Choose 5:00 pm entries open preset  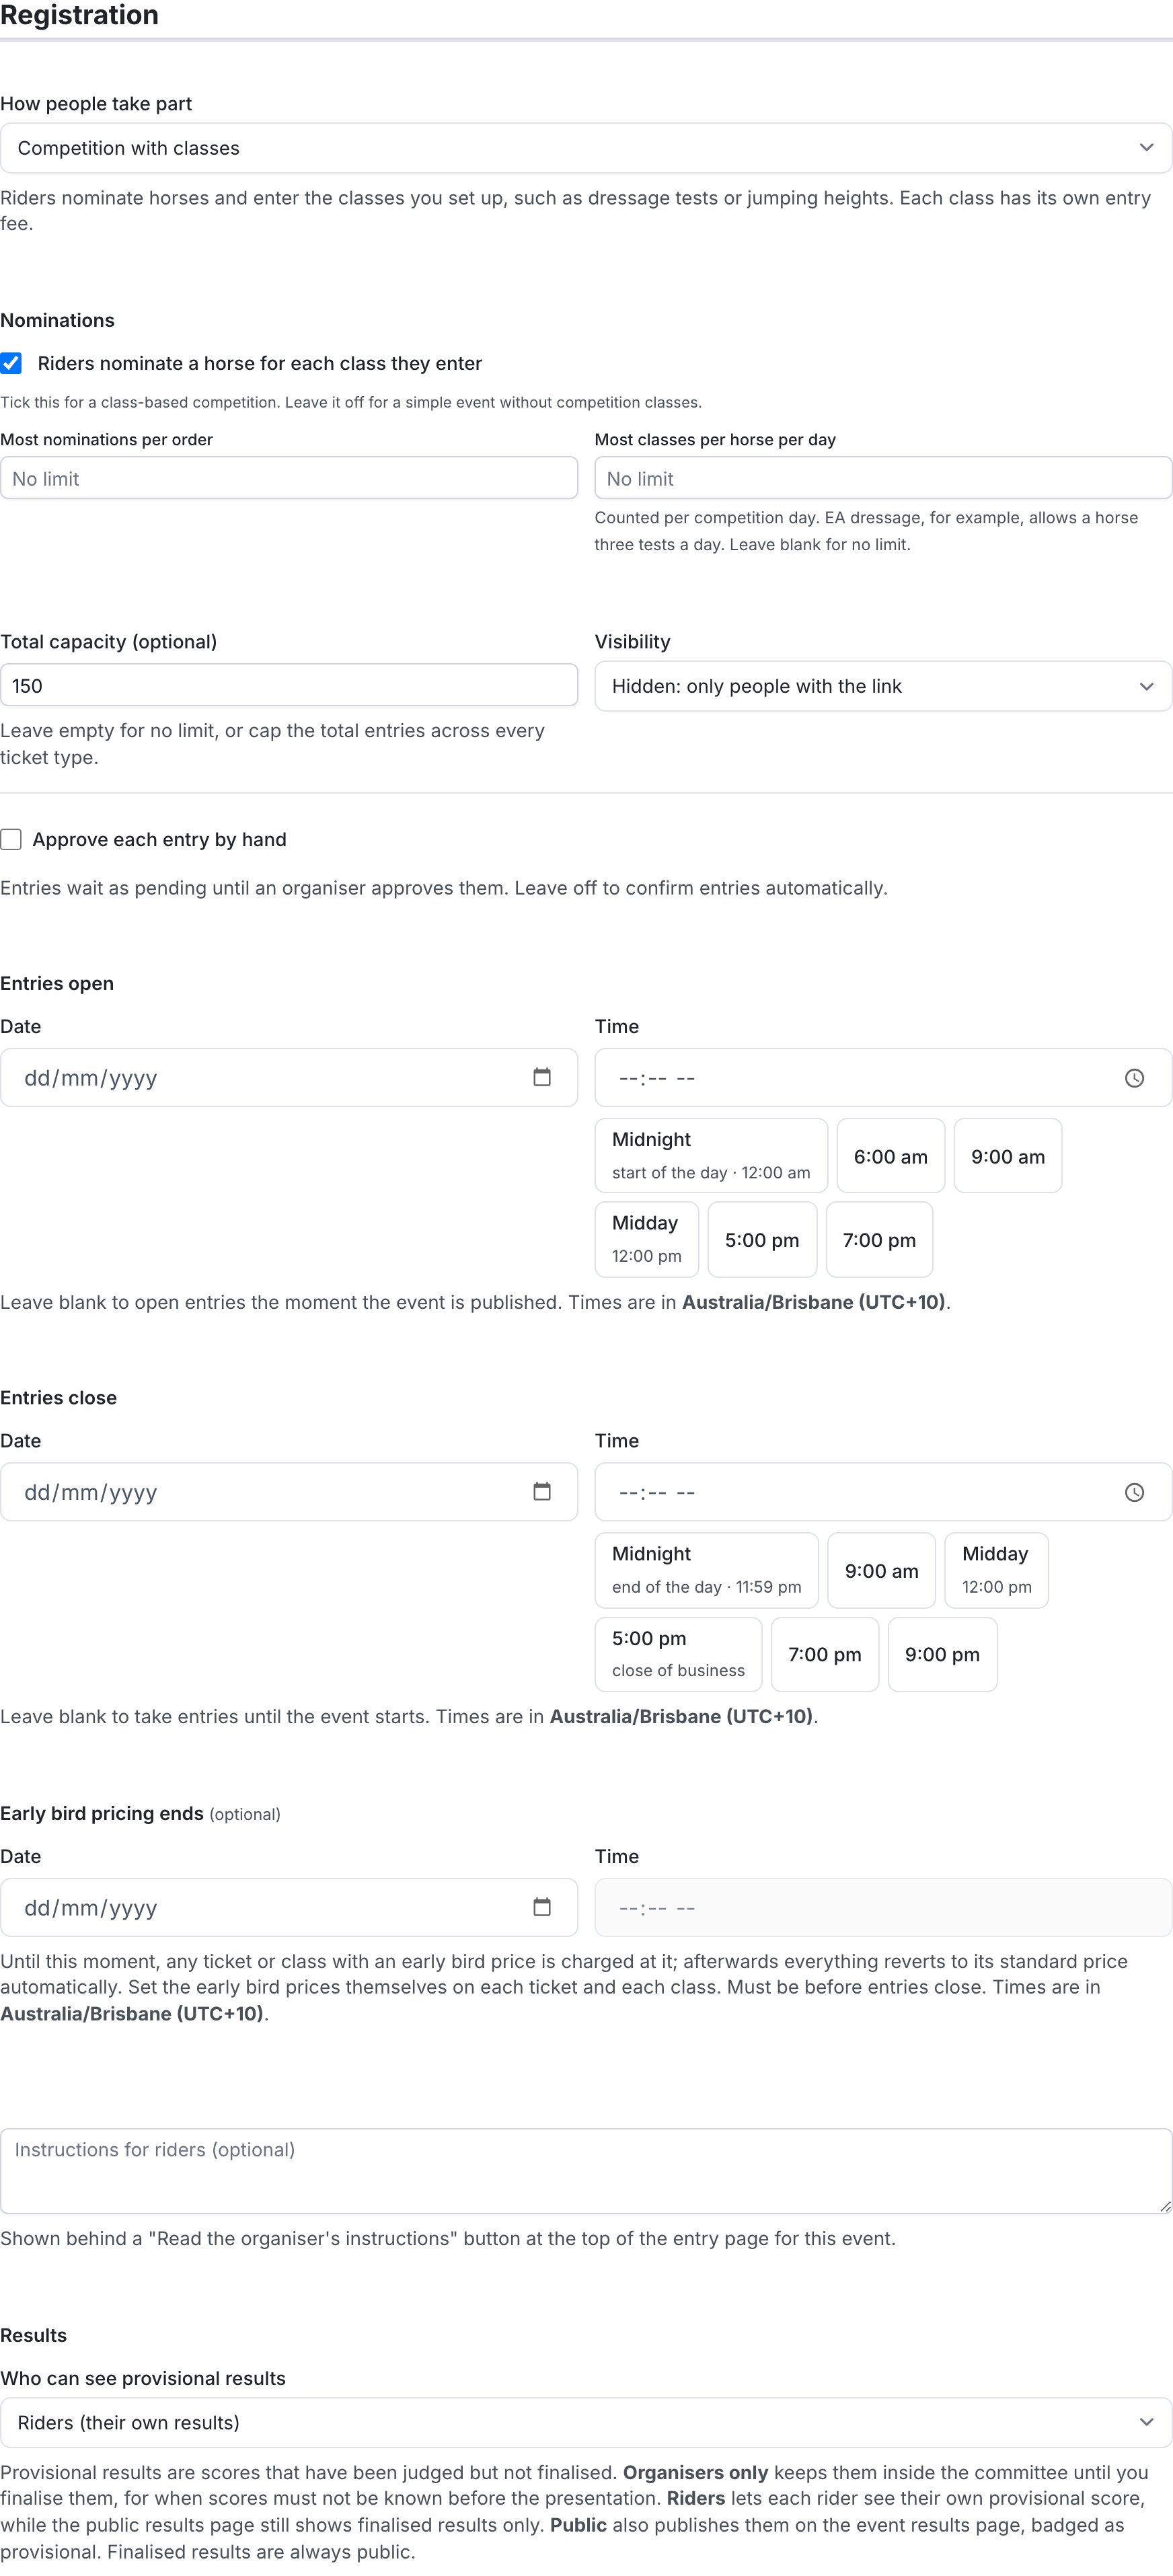tap(762, 1239)
